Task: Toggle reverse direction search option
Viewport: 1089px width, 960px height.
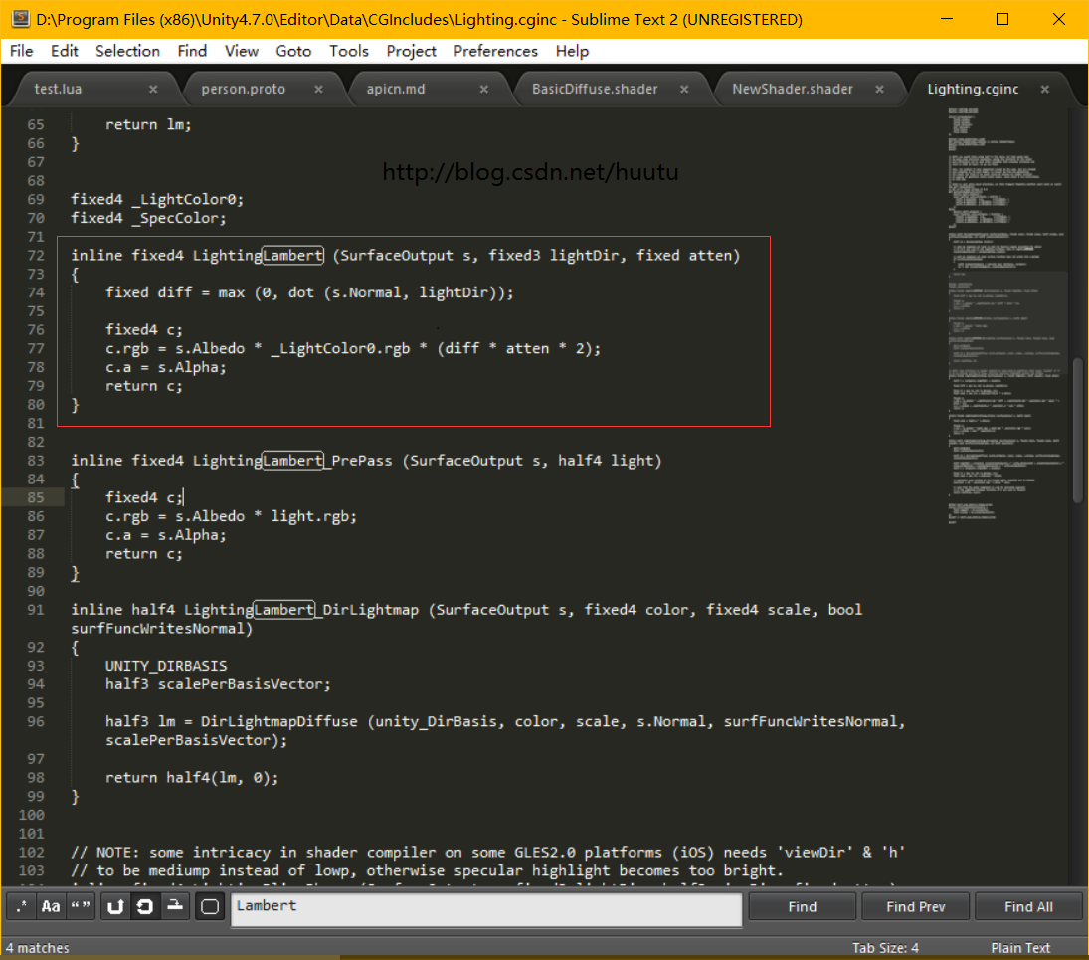Action: (115, 906)
